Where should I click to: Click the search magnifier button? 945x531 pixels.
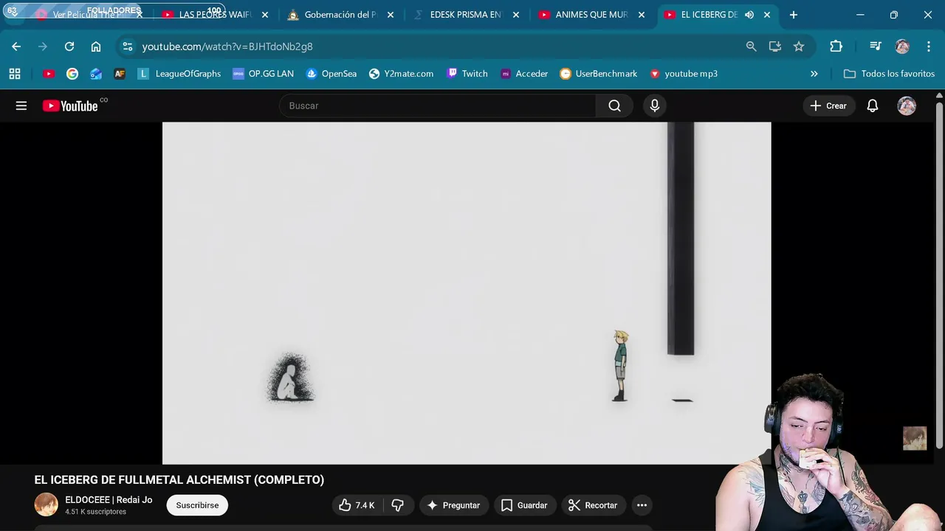pos(614,105)
